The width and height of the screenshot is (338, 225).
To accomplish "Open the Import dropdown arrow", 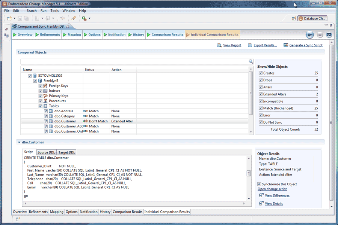I will pyautogui.click(x=42, y=18).
